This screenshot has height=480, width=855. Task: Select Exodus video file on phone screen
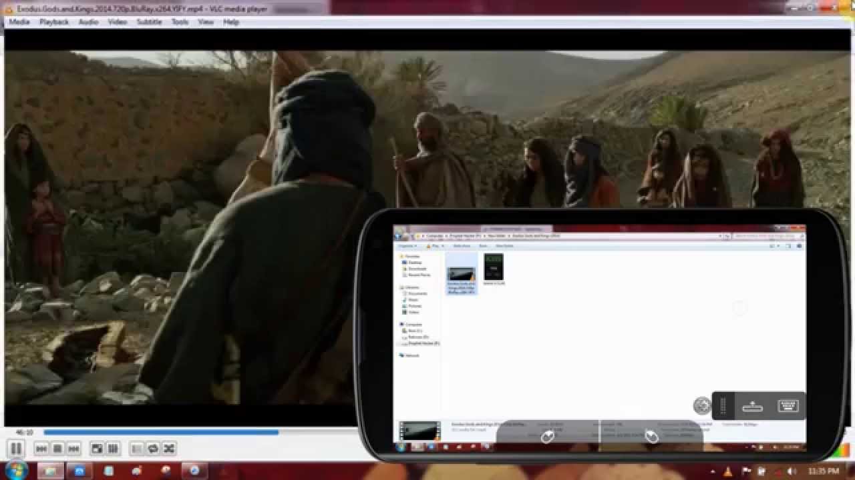coord(462,273)
